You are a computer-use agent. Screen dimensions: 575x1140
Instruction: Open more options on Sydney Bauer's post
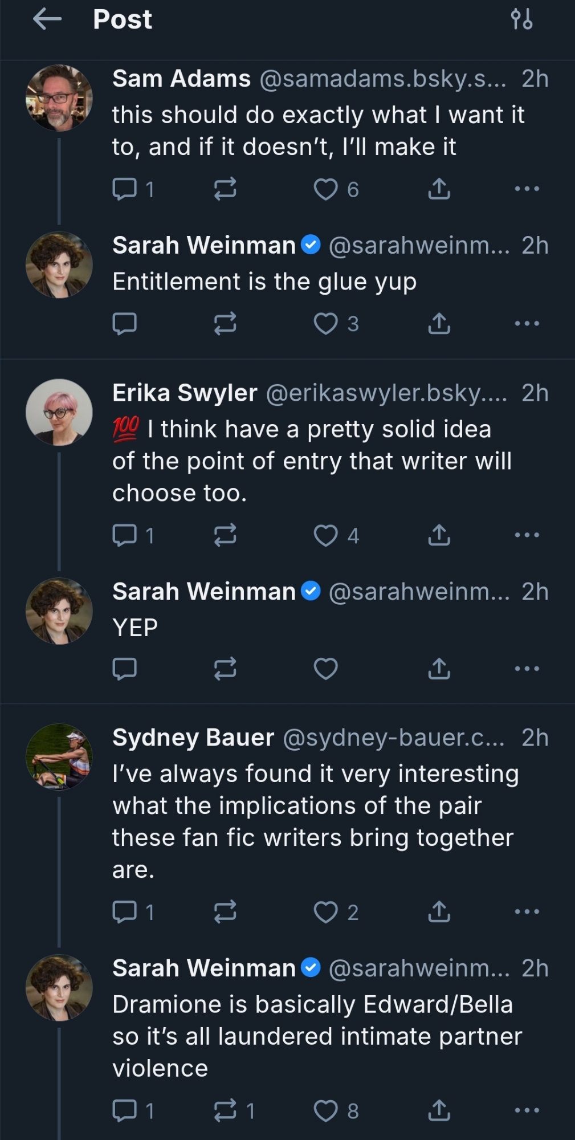[x=527, y=911]
